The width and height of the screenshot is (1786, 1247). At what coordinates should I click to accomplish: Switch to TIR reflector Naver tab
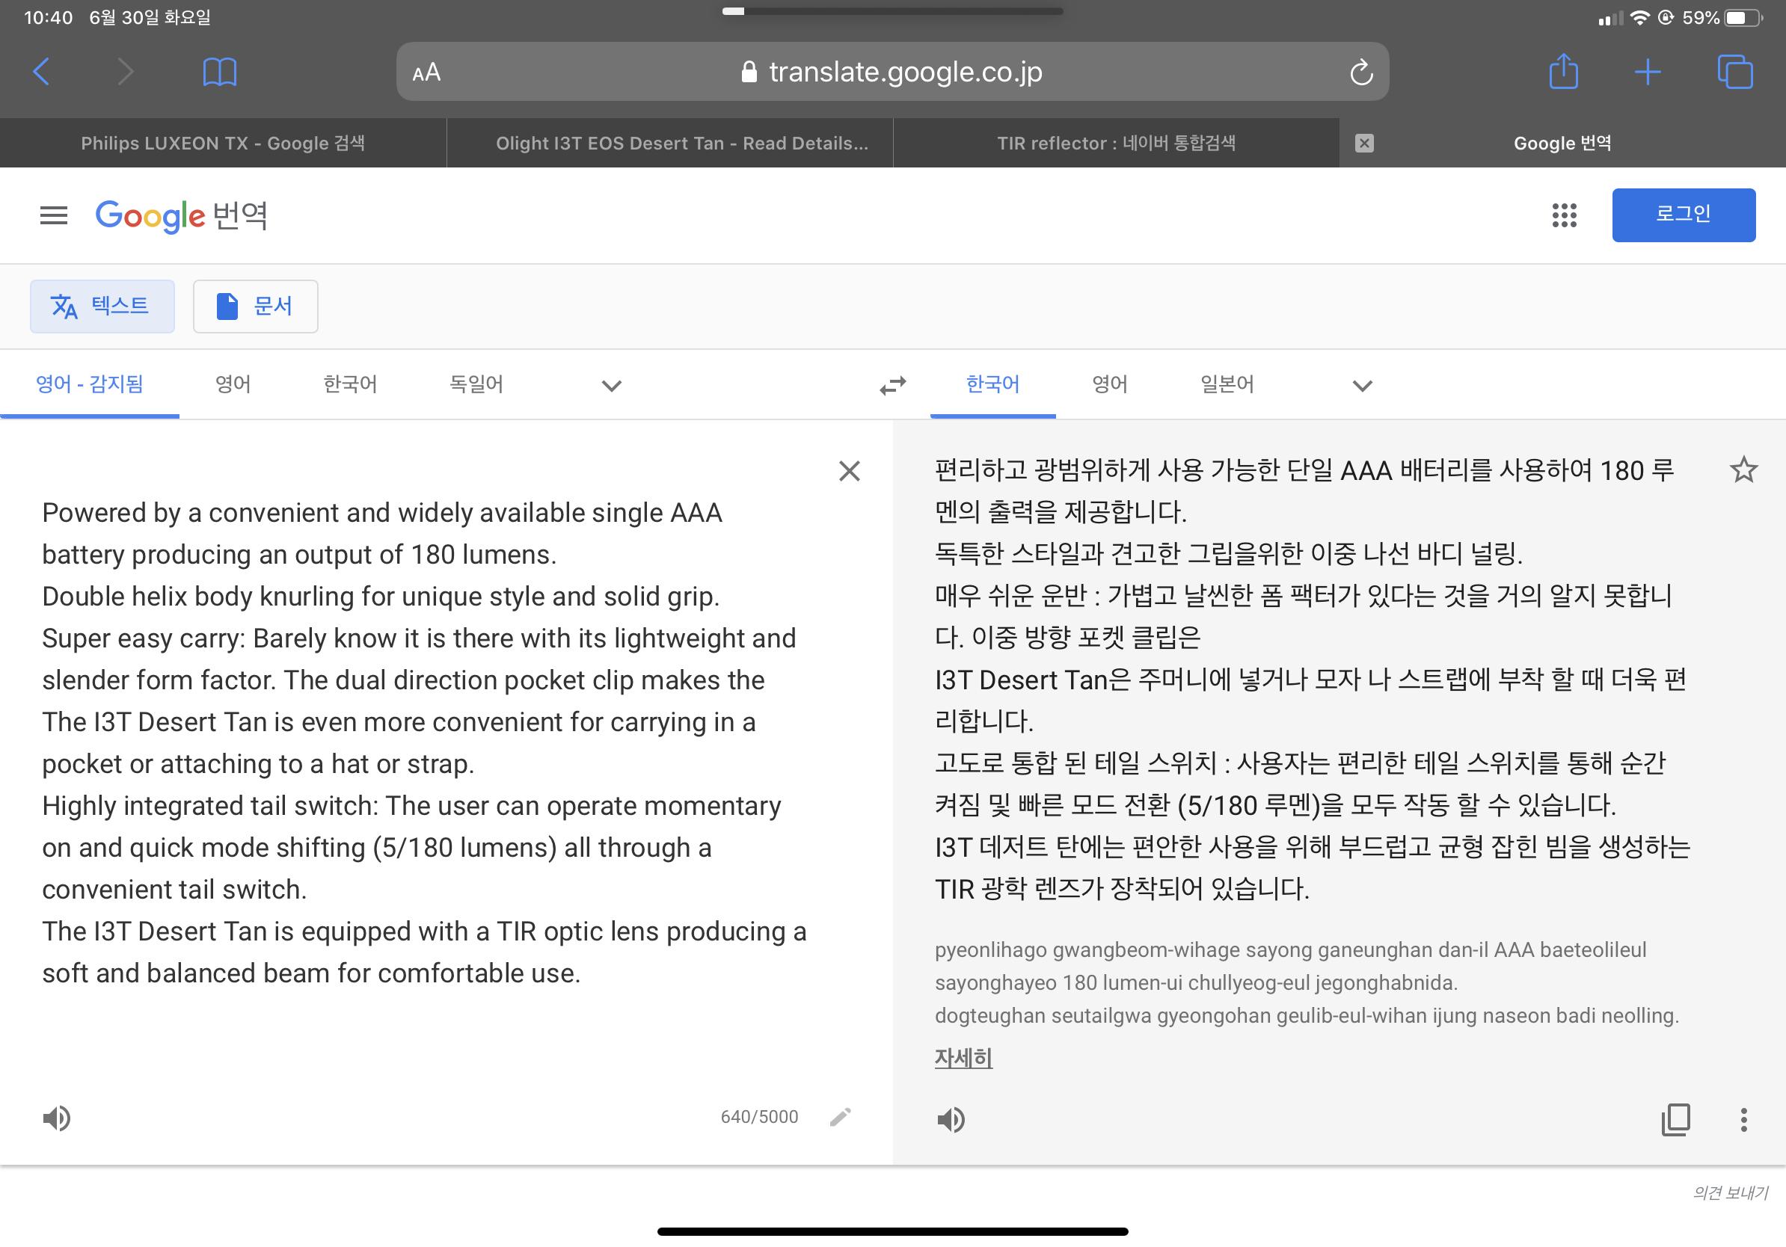[1116, 143]
